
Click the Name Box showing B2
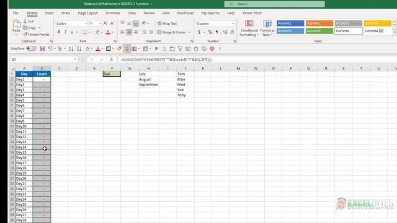tap(43, 59)
